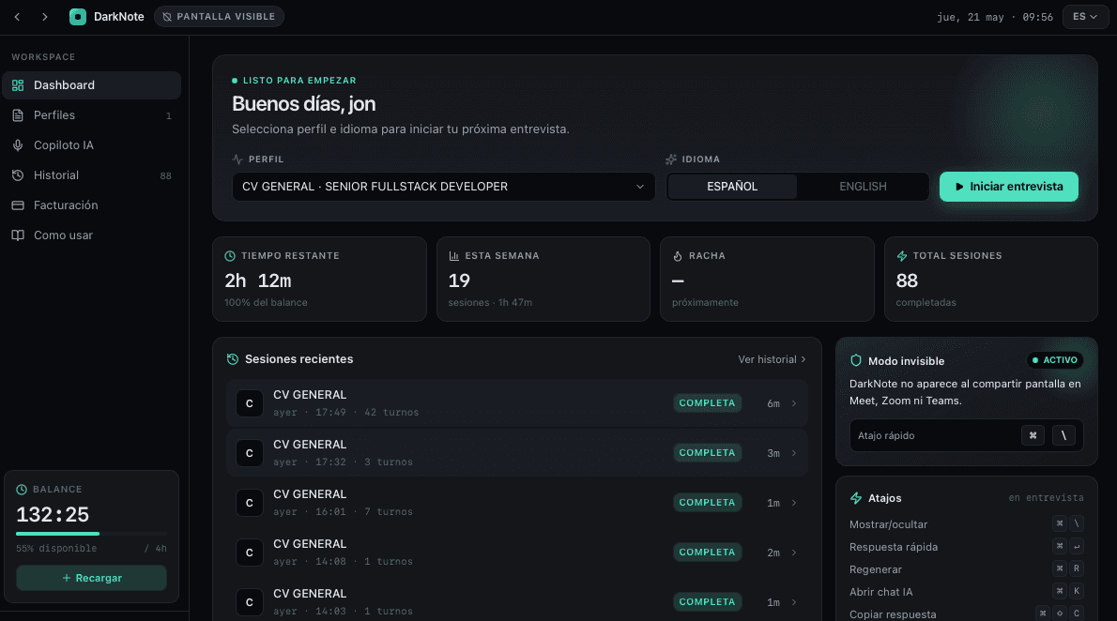This screenshot has width=1117, height=621.
Task: Open Como usar in the sidebar
Action: click(x=91, y=235)
